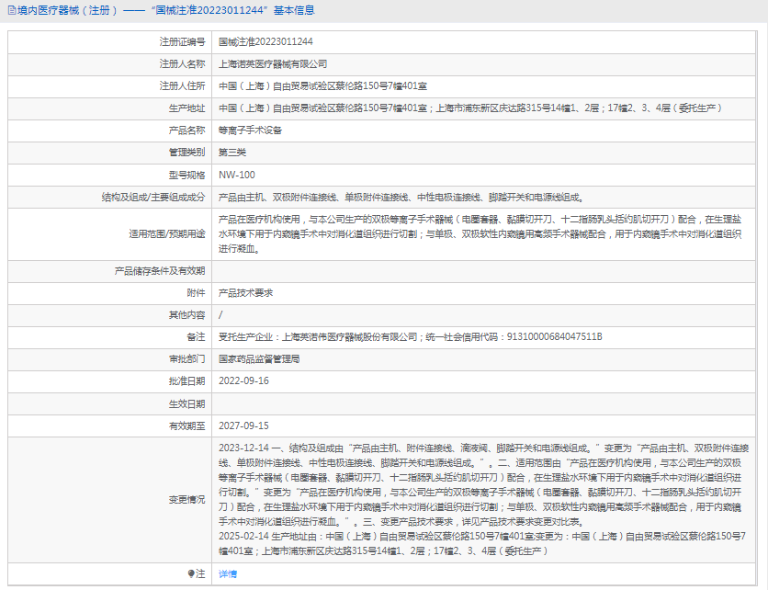Click the 注册人住所 address value
The width and height of the screenshot is (768, 590).
tap(322, 85)
